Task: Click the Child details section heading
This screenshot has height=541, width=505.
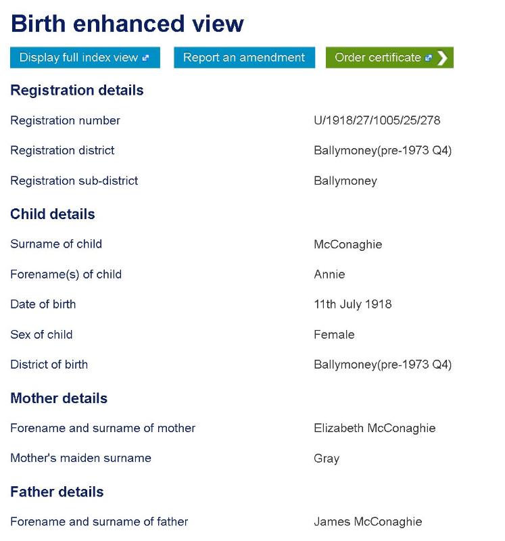Action: click(x=53, y=214)
